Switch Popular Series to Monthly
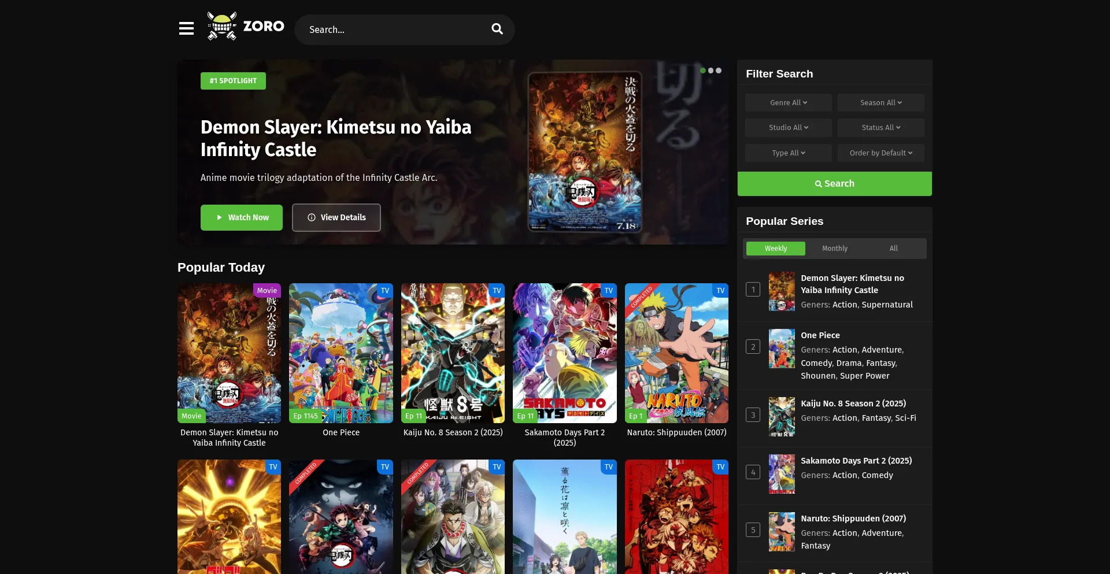Screen dimensions: 1110x574 [834, 249]
